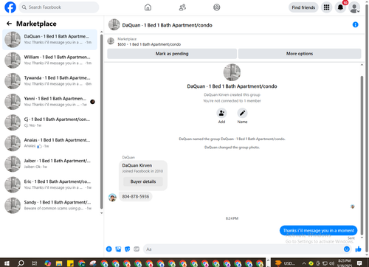Open the account profile menu
The height and width of the screenshot is (267, 369).
[354, 7]
